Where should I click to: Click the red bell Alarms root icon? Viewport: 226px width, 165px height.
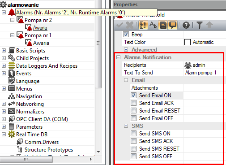pos(12,12)
